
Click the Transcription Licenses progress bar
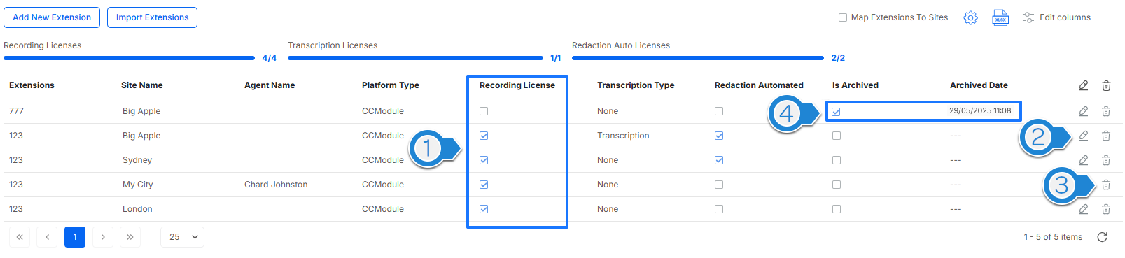(x=415, y=58)
